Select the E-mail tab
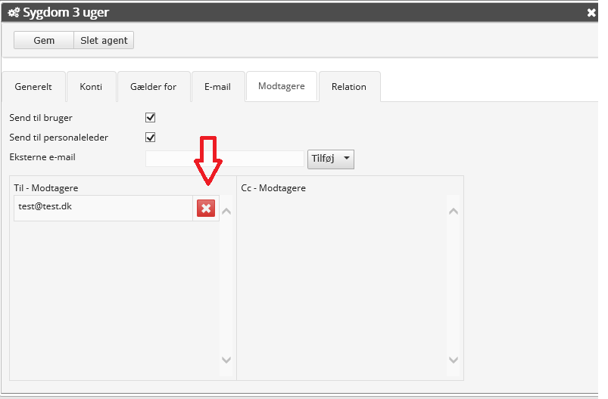The image size is (608, 399). click(217, 87)
